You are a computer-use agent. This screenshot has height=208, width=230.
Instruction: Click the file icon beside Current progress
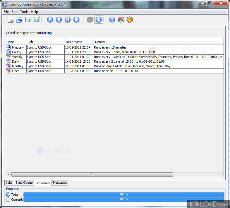pyautogui.click(x=8, y=200)
